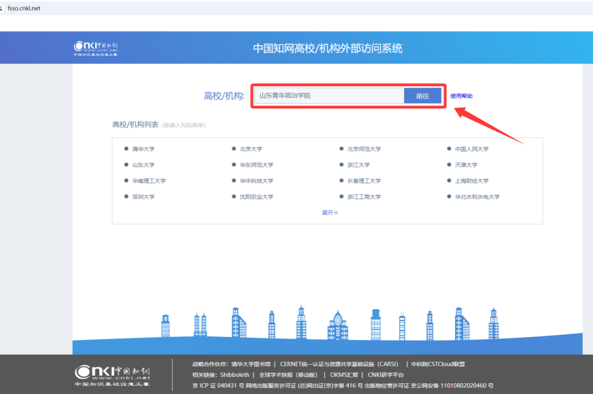Choose 北京师范大学 in the list
The width and height of the screenshot is (593, 394).
(x=364, y=149)
